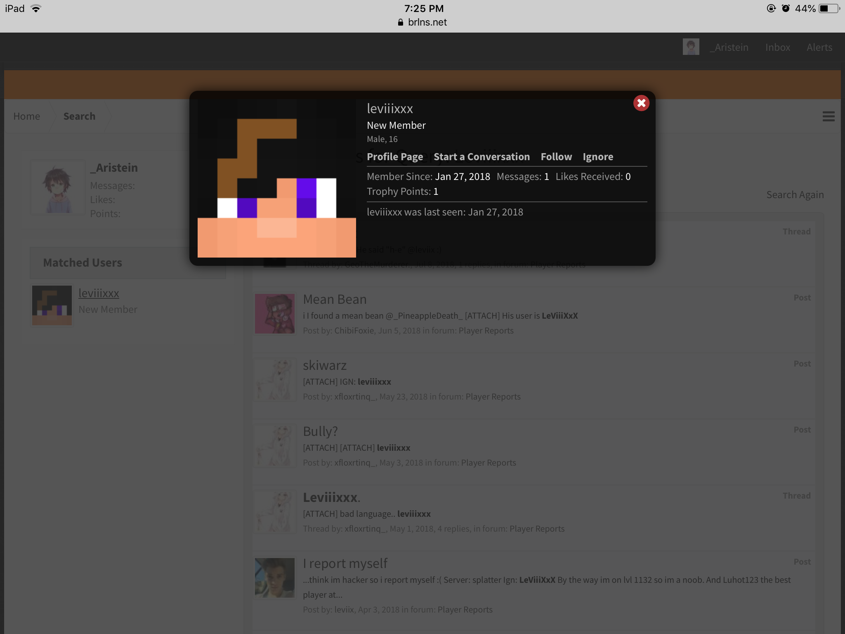Click xfloxrtinq_ avatar beside Bully?
The height and width of the screenshot is (634, 845).
click(x=275, y=446)
